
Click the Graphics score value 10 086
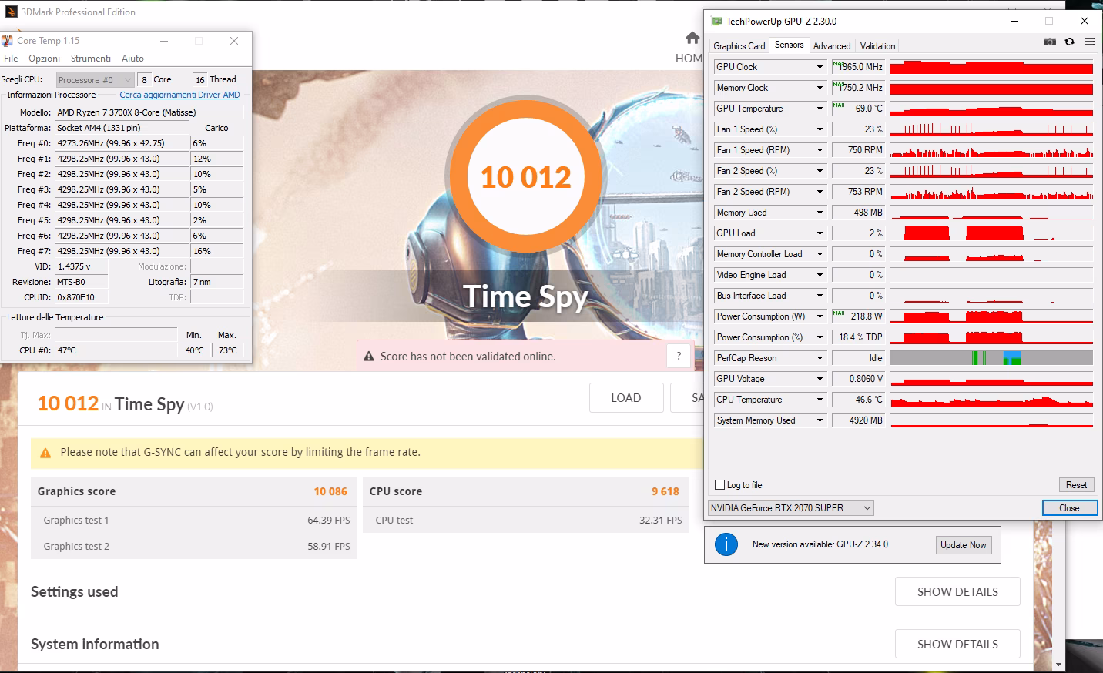[330, 491]
